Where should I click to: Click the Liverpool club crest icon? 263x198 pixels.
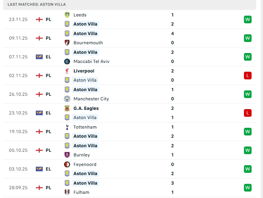pos(67,71)
